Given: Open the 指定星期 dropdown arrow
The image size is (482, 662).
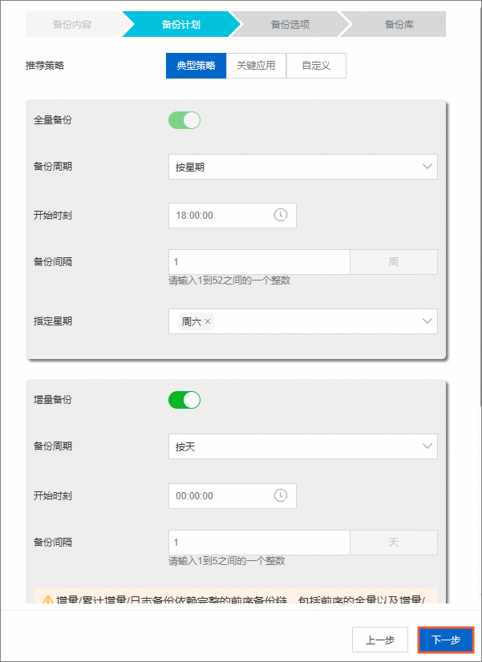Looking at the screenshot, I should coord(426,321).
